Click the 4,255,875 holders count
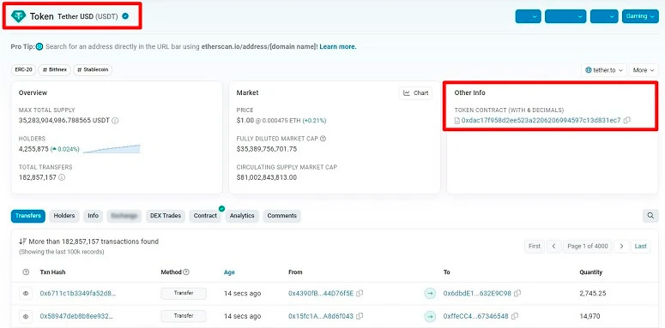 pyautogui.click(x=33, y=149)
